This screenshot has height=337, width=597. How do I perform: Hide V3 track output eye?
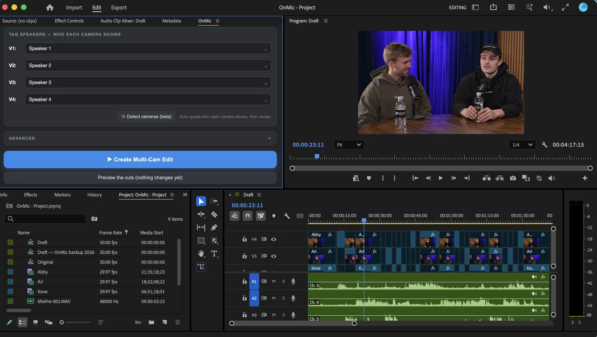pos(274,256)
